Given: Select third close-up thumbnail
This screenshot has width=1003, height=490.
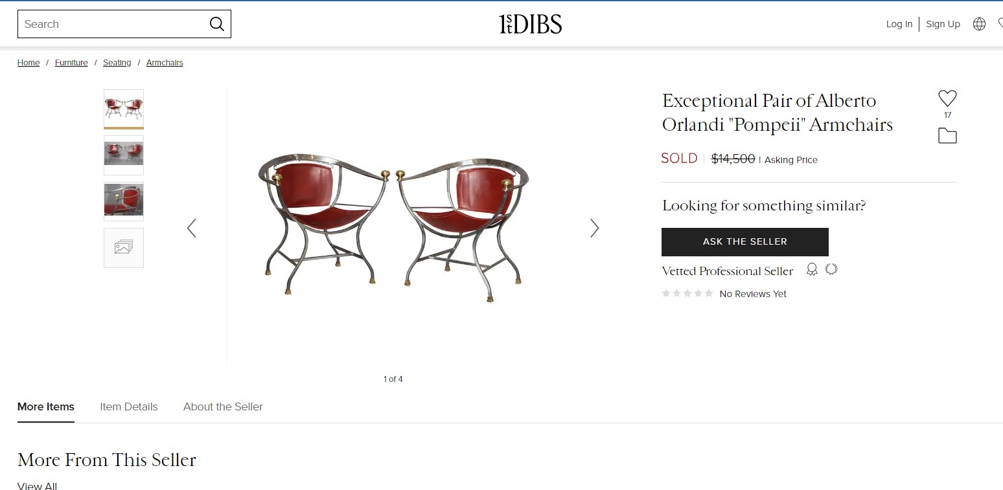Looking at the screenshot, I should pos(124,201).
